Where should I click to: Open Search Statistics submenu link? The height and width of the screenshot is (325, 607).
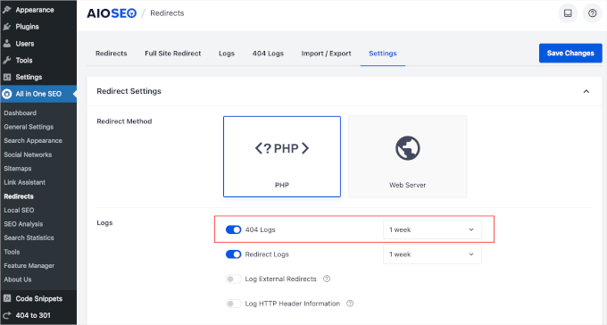[29, 237]
